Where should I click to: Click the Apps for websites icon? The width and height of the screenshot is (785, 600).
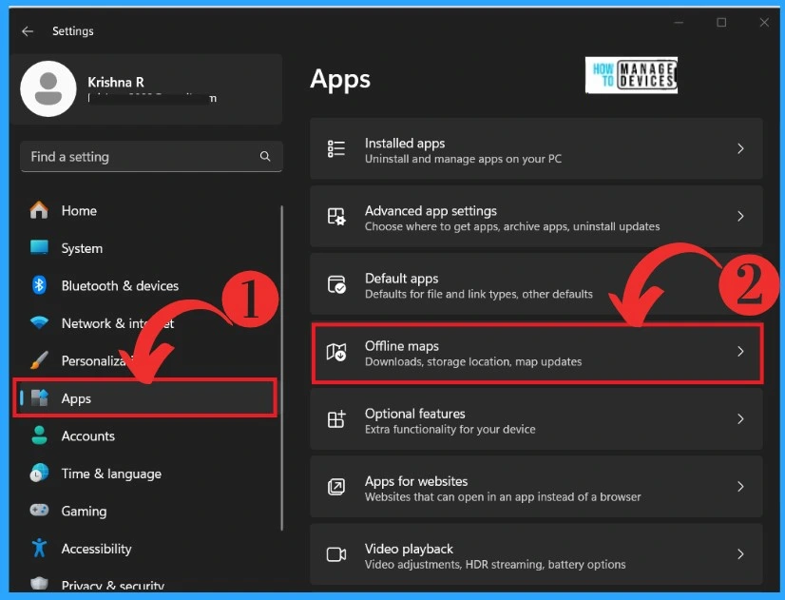(x=335, y=486)
